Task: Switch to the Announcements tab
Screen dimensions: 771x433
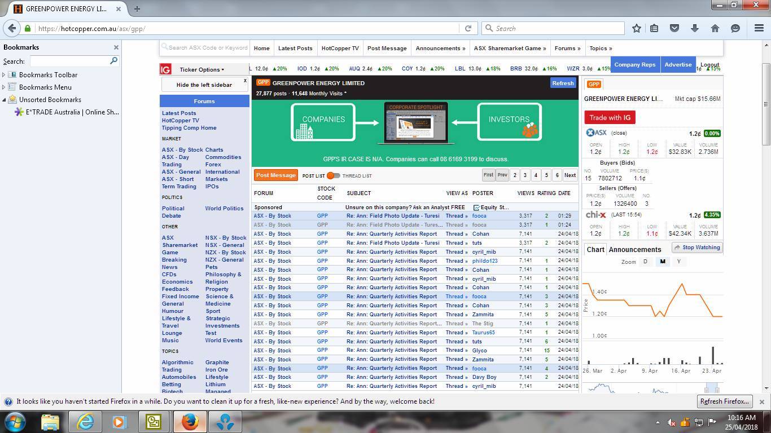Action: [x=635, y=249]
